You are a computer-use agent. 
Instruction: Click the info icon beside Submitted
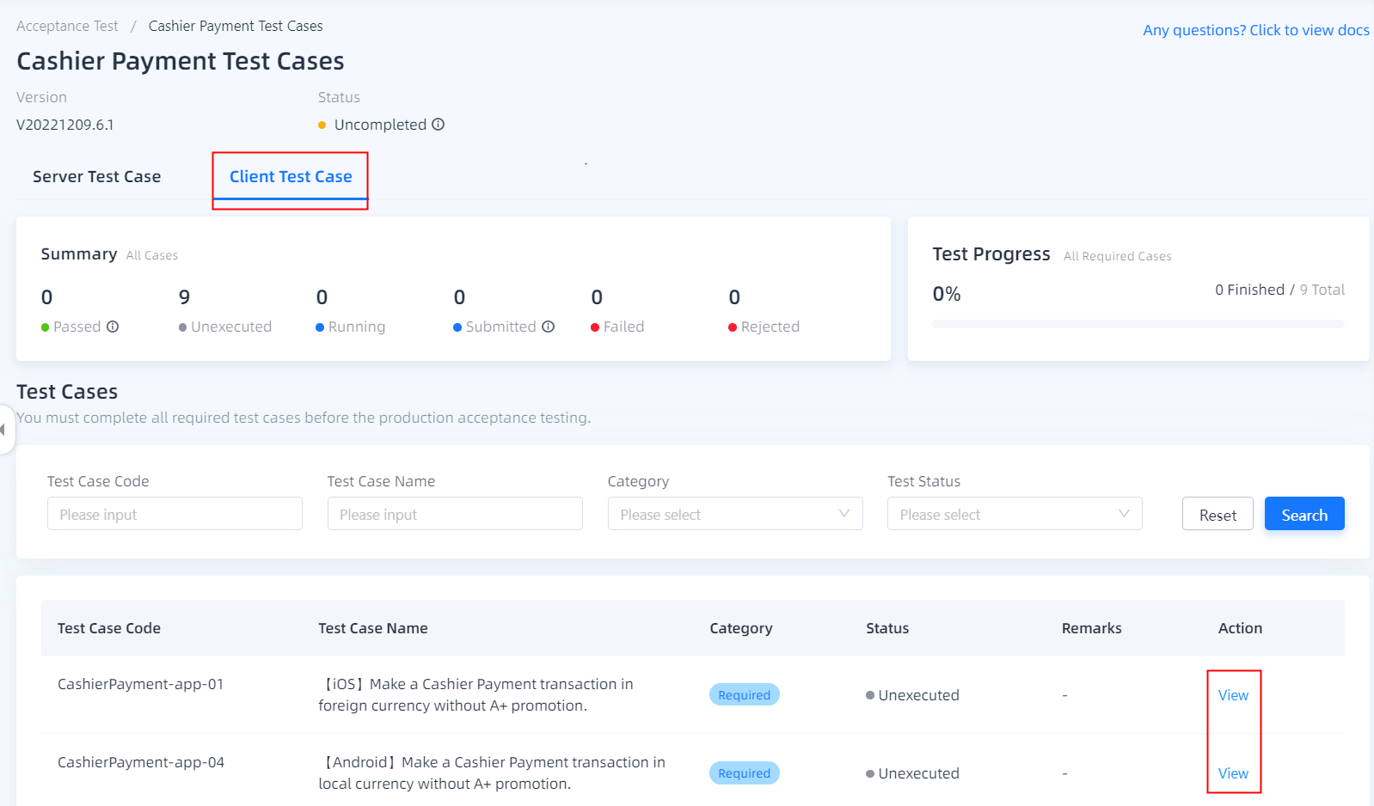549,327
